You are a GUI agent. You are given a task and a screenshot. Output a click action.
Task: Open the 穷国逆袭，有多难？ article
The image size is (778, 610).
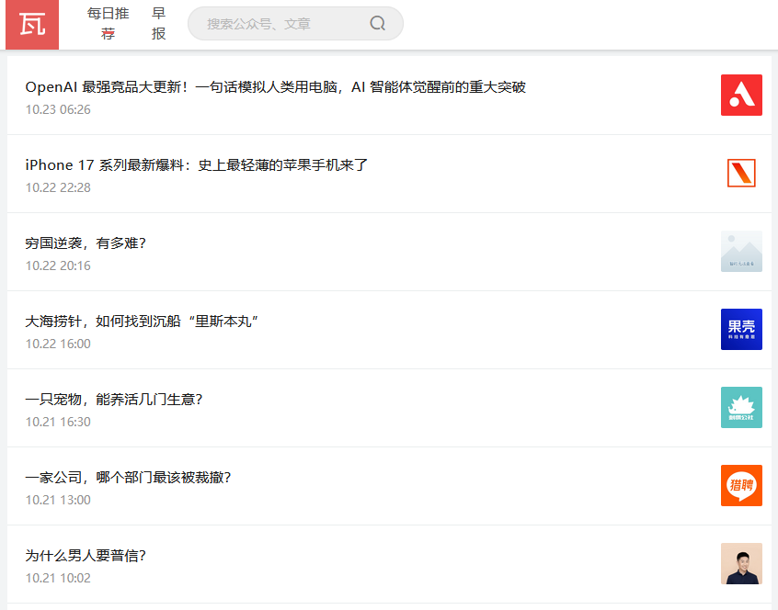click(x=86, y=243)
